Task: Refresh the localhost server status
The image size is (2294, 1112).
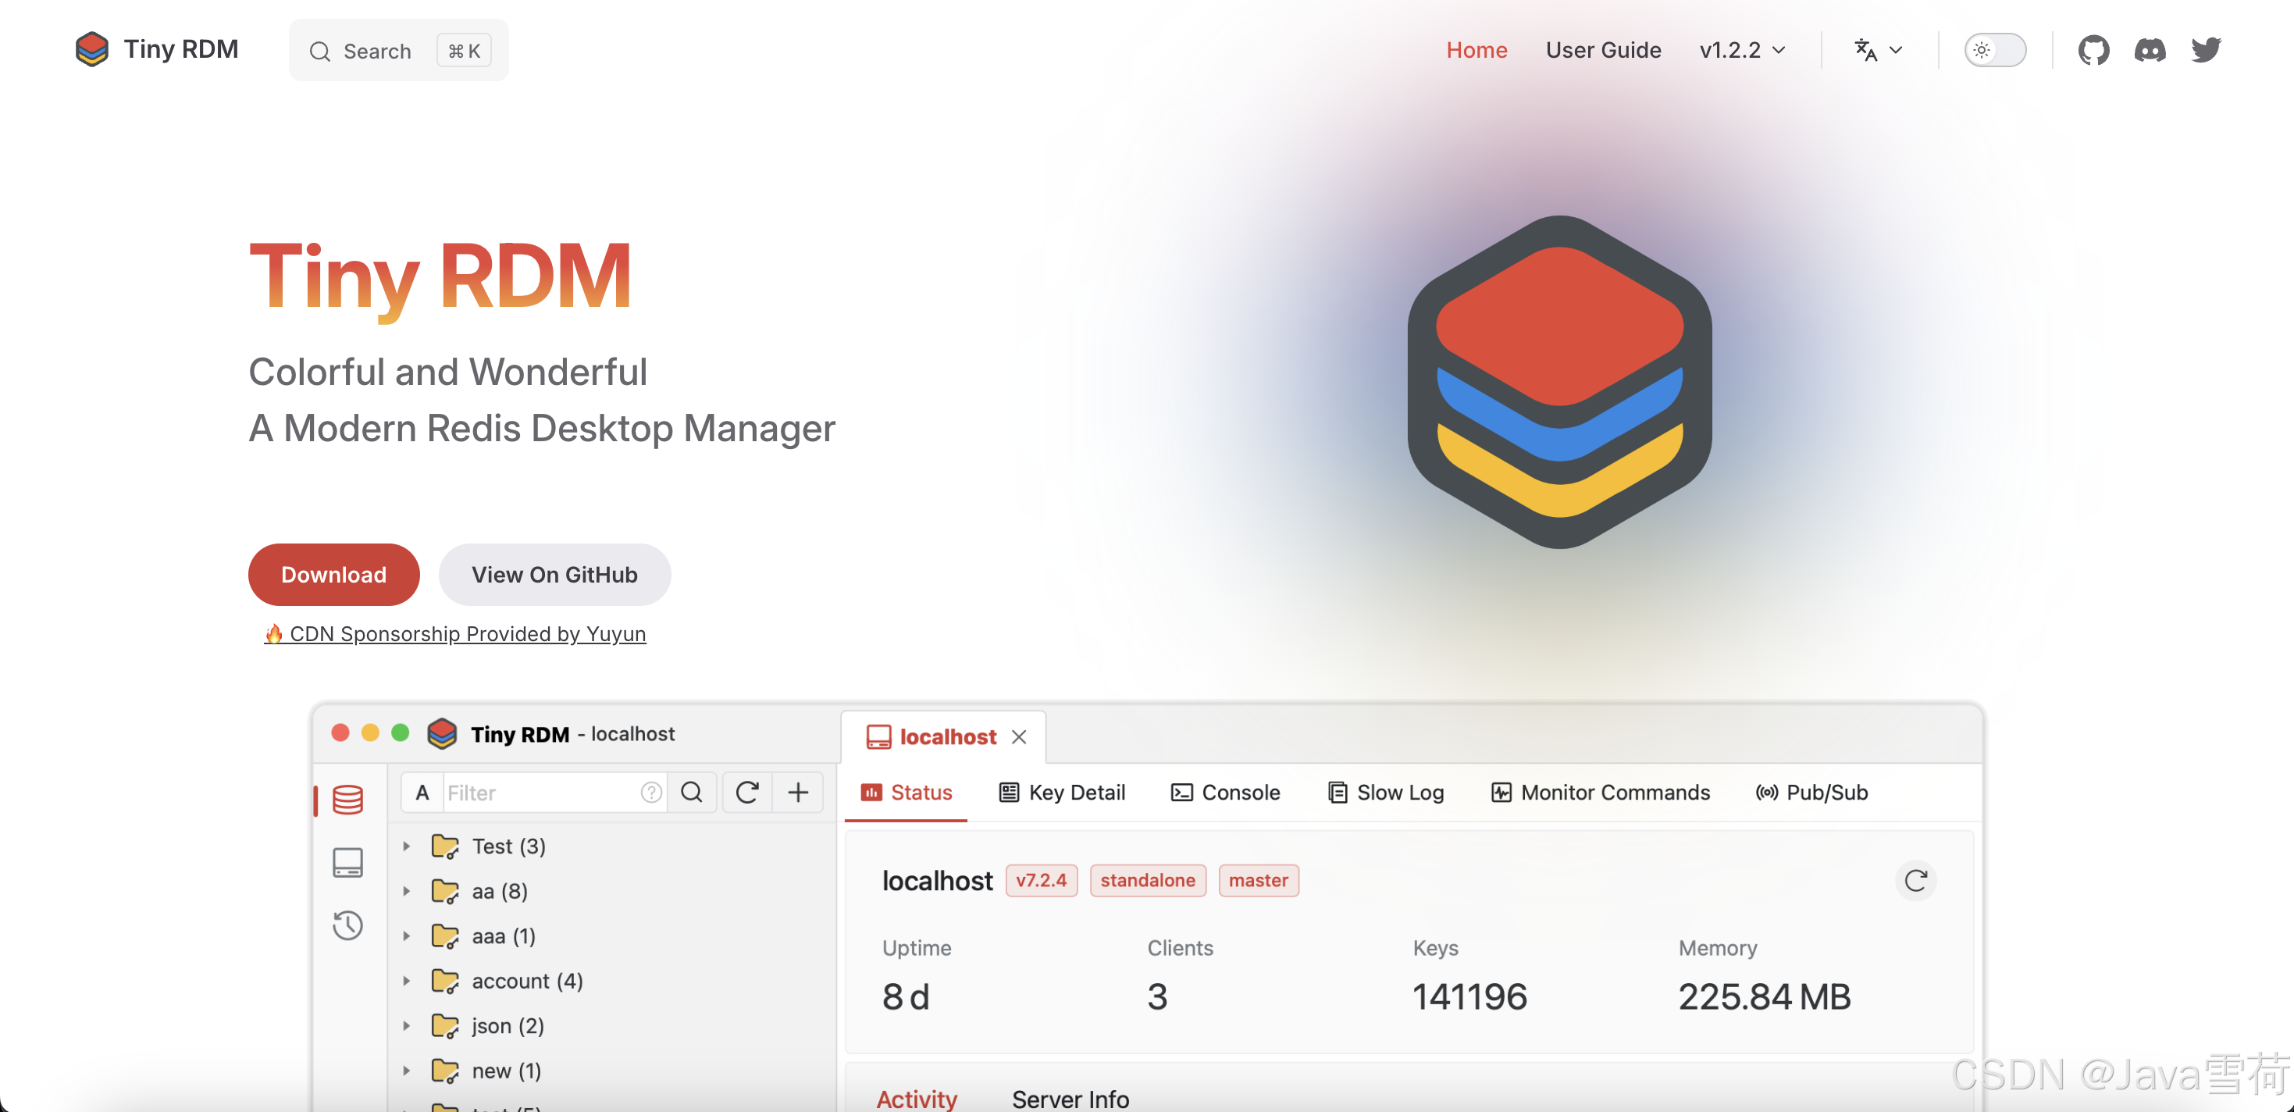Action: 1916,881
